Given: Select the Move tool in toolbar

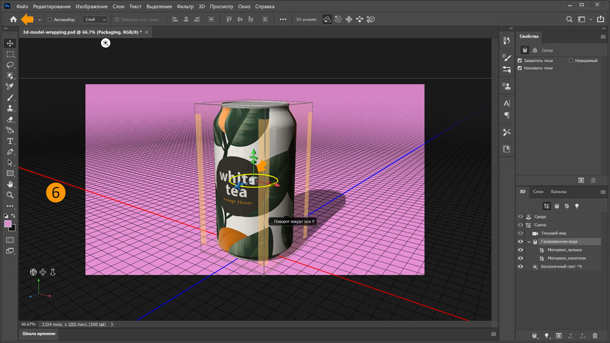Looking at the screenshot, I should click(x=10, y=44).
